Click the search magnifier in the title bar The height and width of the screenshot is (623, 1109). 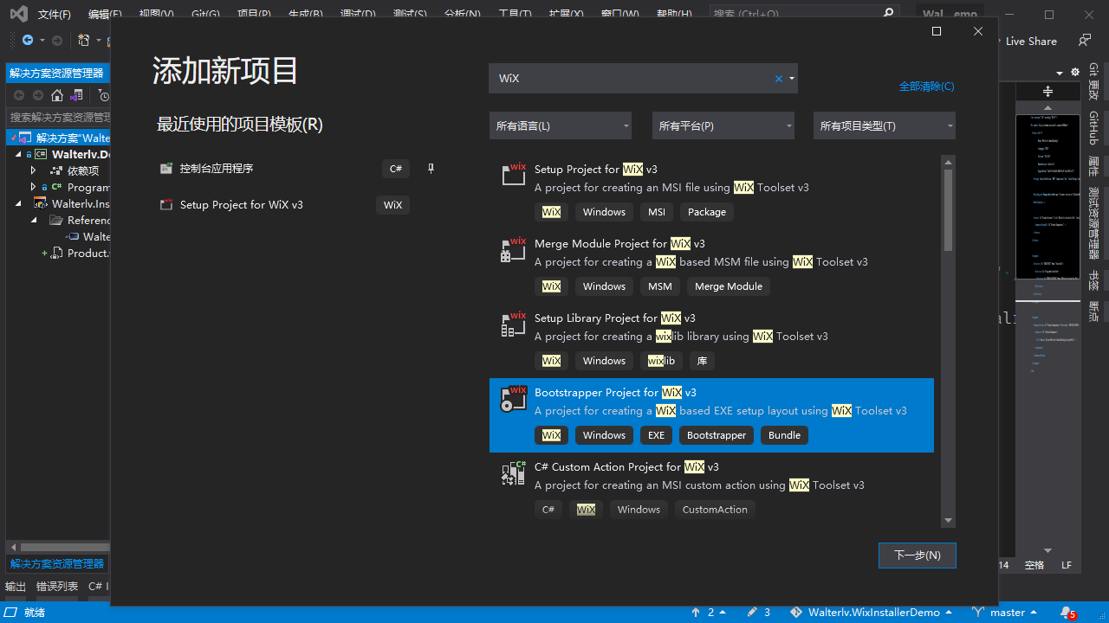click(888, 14)
